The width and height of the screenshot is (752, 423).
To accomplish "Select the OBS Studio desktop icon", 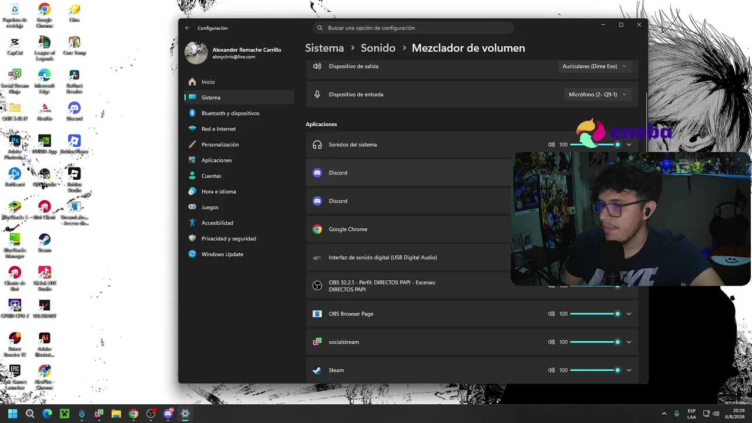I will (44, 178).
